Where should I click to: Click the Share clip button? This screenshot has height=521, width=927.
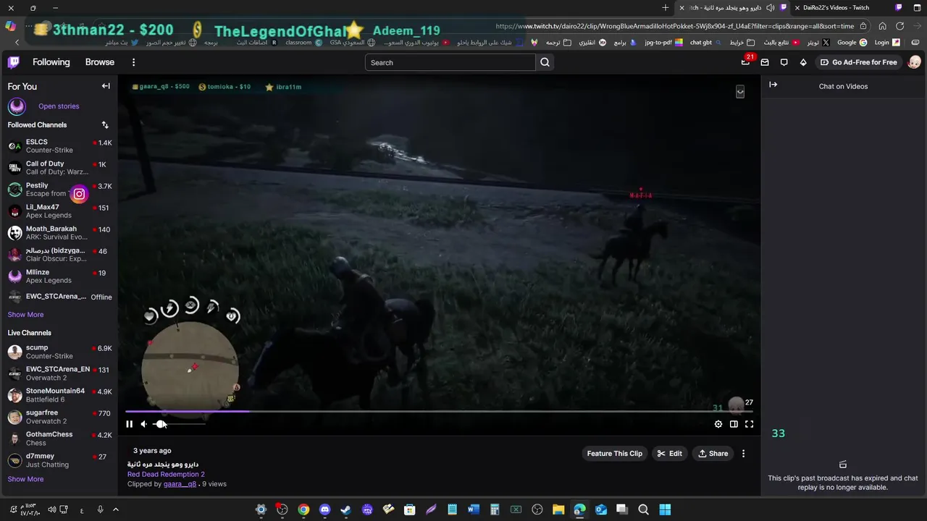[x=713, y=454]
